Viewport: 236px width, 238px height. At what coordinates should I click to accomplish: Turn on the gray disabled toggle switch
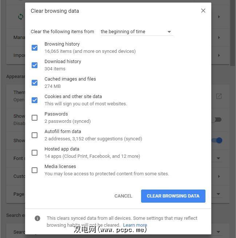[x=217, y=120]
